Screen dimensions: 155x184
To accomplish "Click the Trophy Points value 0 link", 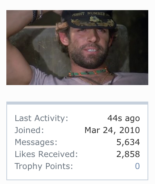I will (137, 166).
